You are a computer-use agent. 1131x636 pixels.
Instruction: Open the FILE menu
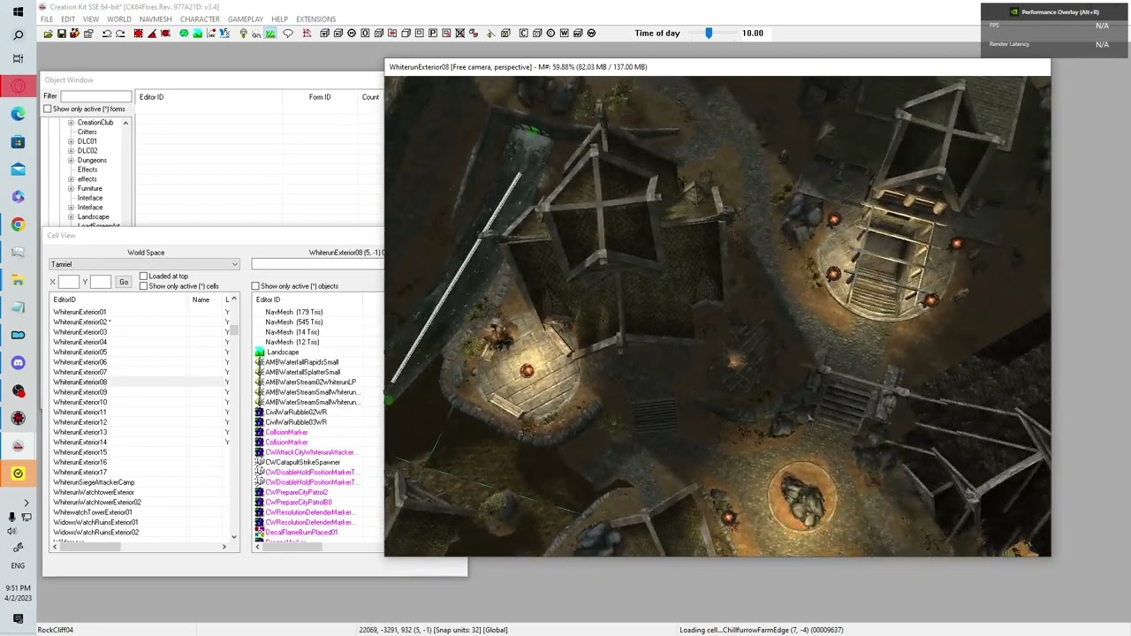click(47, 19)
